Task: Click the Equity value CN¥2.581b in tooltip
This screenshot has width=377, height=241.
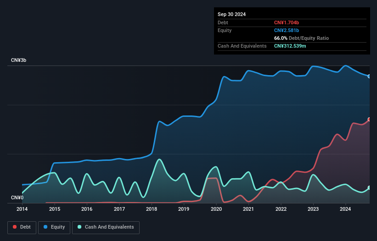Action: pyautogui.click(x=287, y=30)
